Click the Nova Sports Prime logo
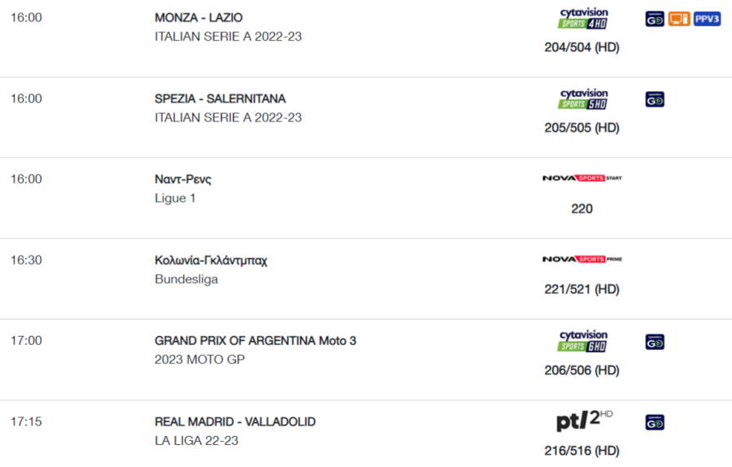The width and height of the screenshot is (732, 467). point(582,260)
